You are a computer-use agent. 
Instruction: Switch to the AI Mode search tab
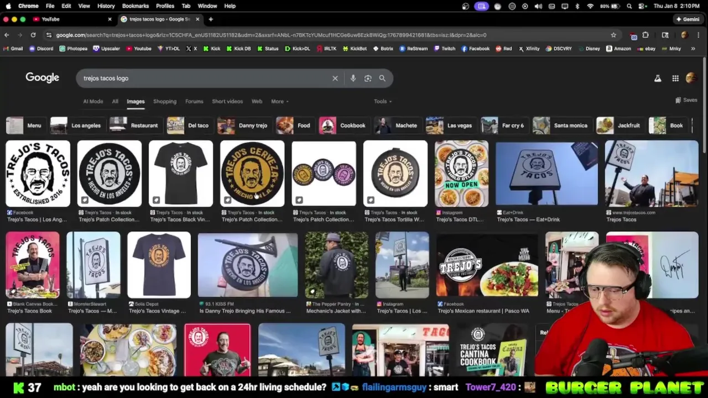click(93, 101)
